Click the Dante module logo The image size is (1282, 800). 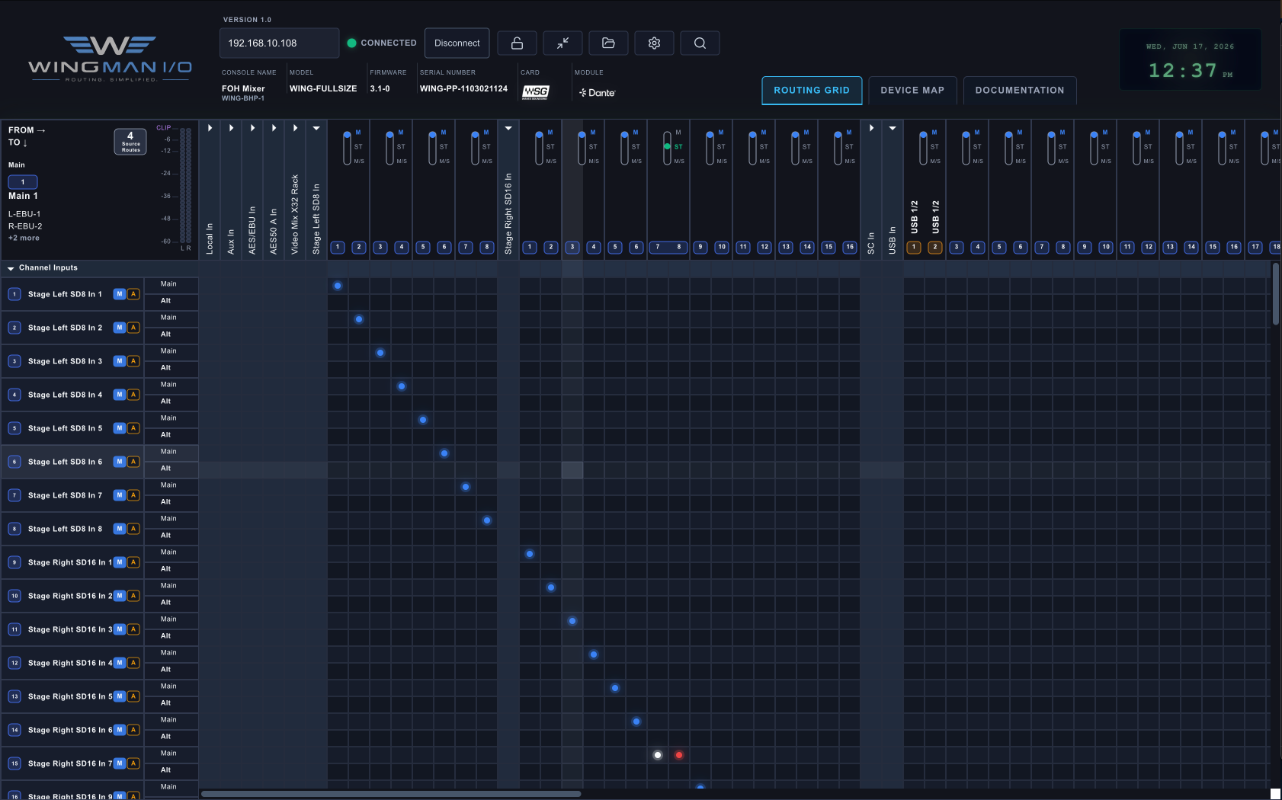(597, 93)
